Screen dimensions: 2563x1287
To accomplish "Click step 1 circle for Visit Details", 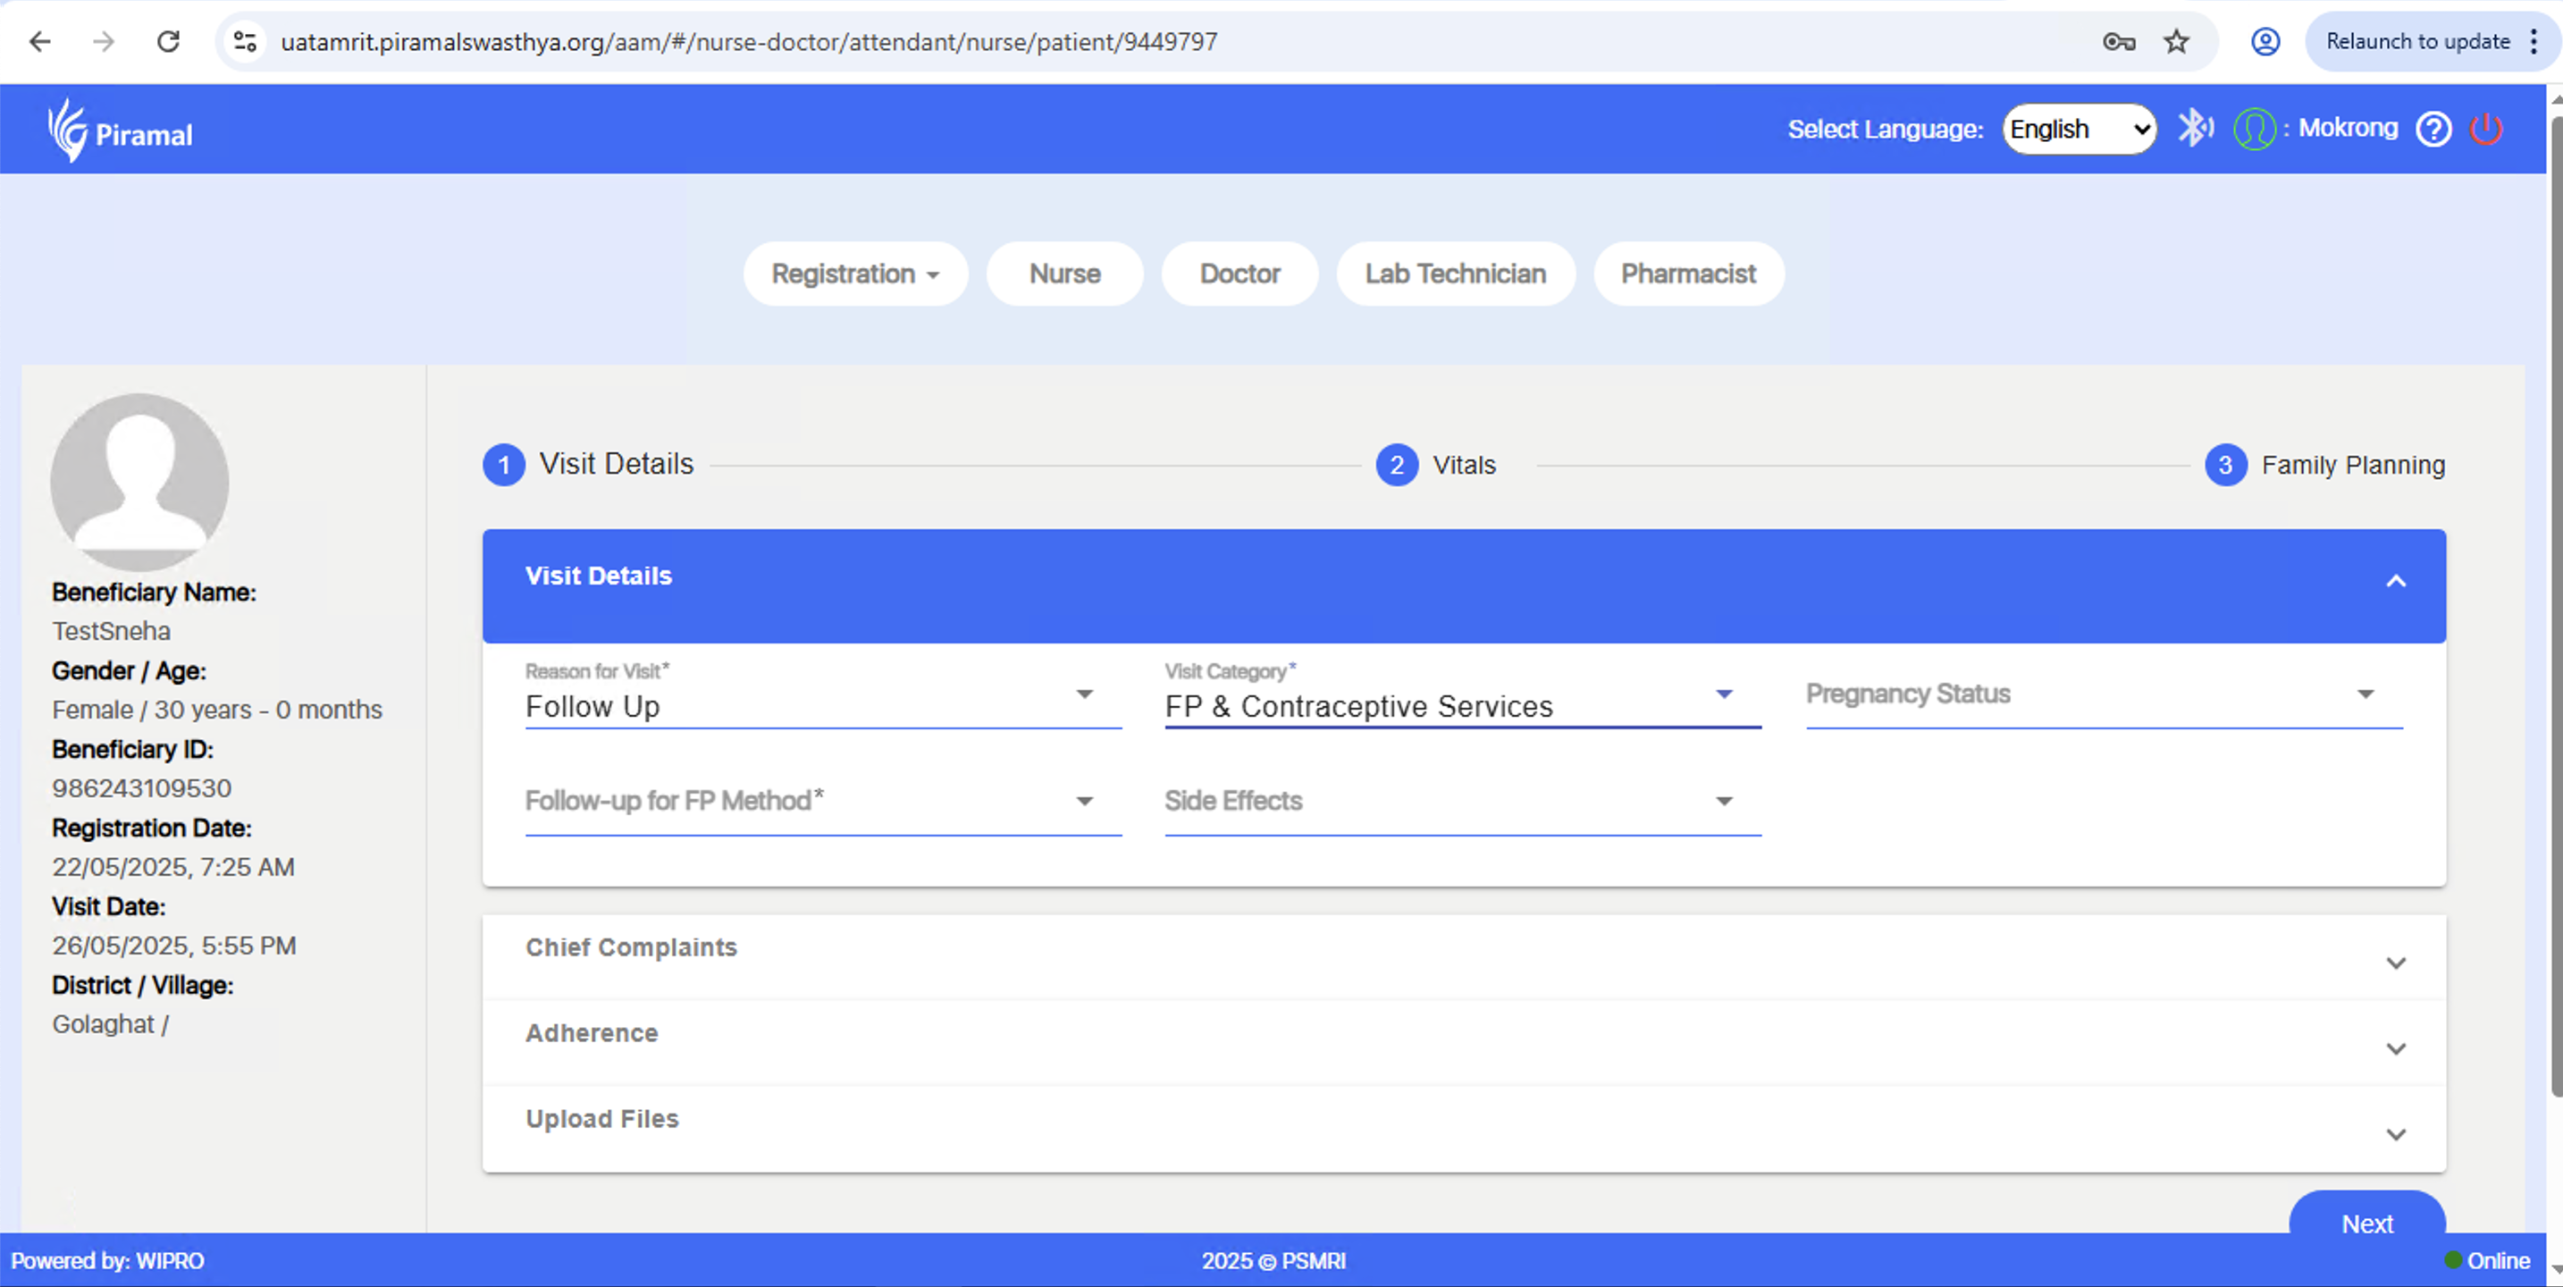I will 503,465.
